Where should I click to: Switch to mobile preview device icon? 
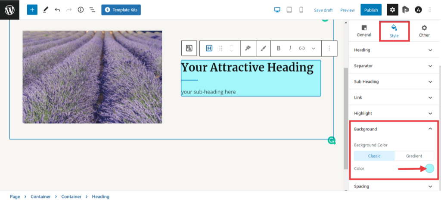(x=301, y=10)
